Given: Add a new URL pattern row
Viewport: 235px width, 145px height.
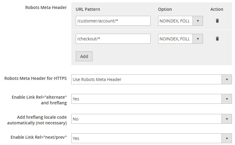Looking at the screenshot, I should click(84, 57).
